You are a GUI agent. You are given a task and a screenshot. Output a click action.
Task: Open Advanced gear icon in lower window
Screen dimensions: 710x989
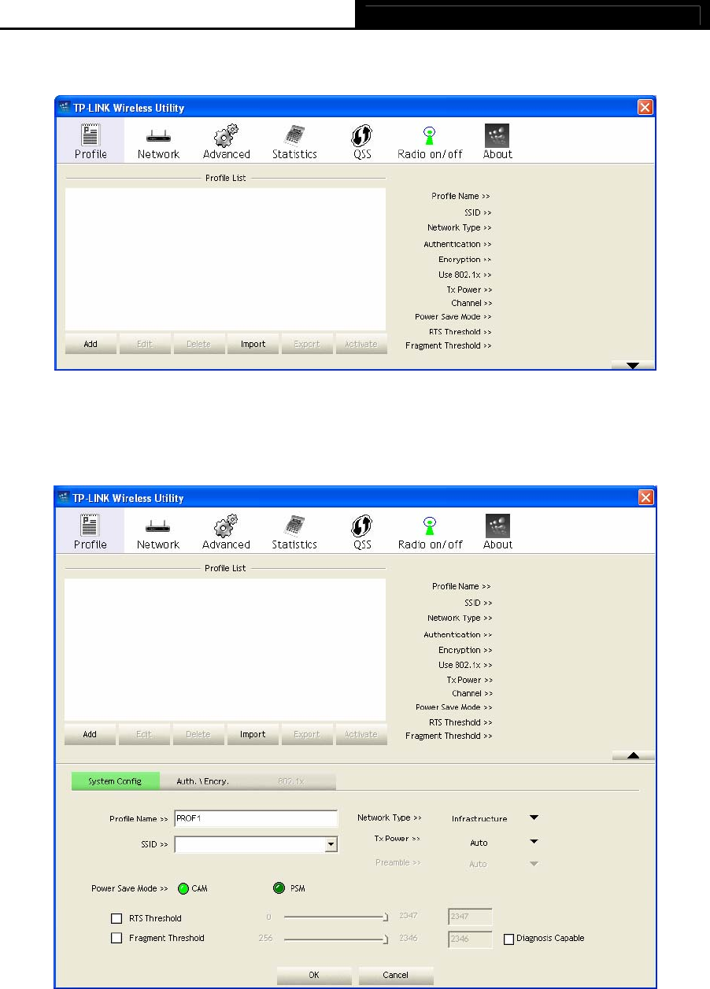pyautogui.click(x=226, y=532)
